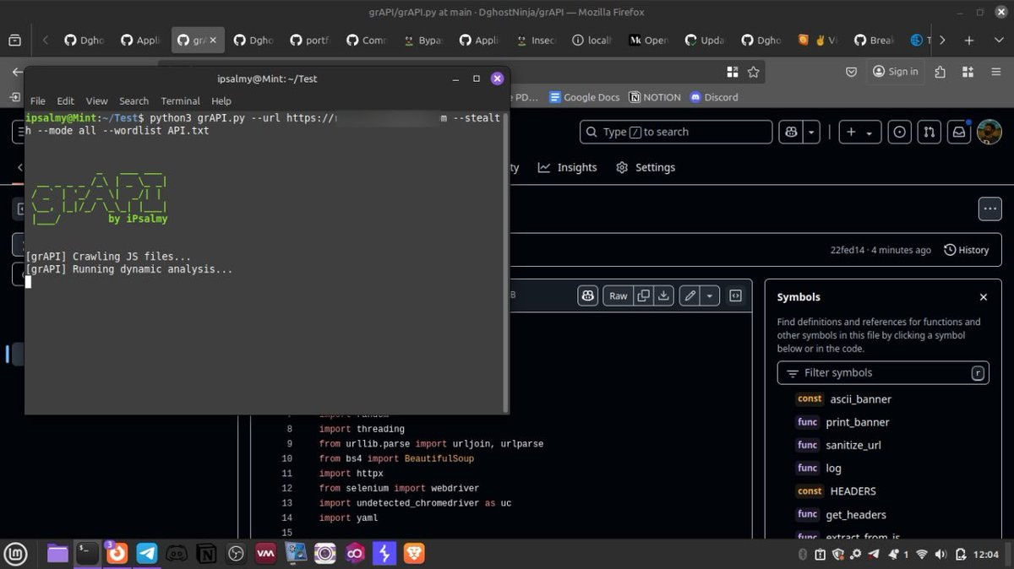This screenshot has width=1014, height=569.
Task: View file History link
Action: point(966,250)
